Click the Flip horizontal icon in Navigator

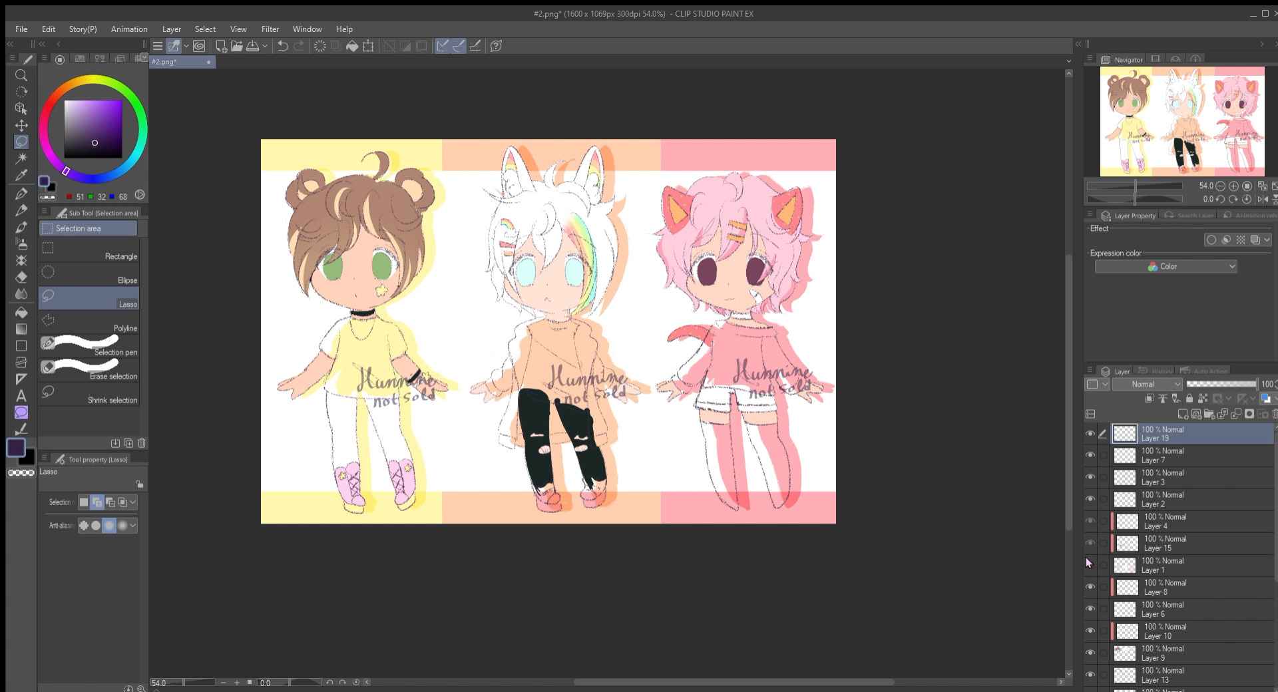click(x=1263, y=199)
